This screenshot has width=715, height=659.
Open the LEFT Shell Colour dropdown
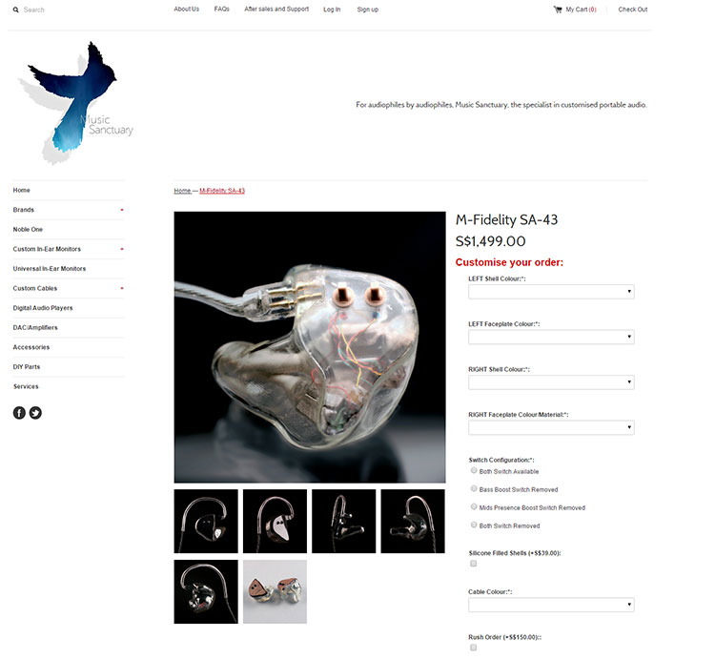coord(551,292)
